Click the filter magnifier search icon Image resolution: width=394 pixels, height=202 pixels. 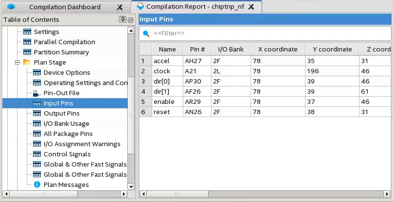point(145,34)
